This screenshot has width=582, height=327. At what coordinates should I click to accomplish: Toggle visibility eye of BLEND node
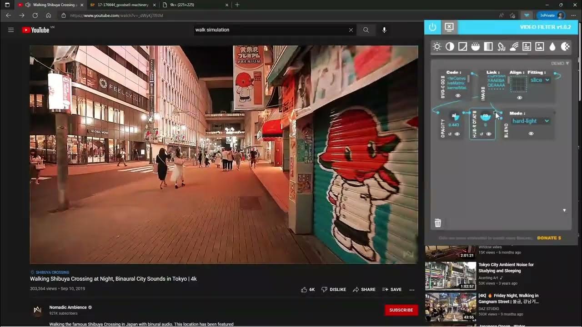531,134
